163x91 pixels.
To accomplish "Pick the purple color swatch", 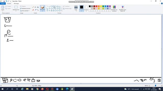I will [x=110, y=6].
